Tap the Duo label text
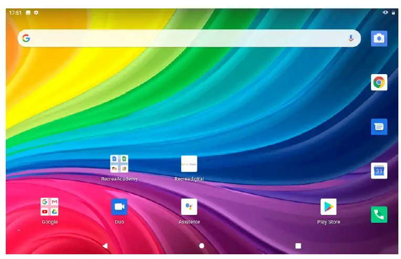 point(119,222)
